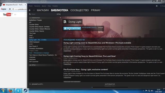Open headline 'Dying Light Coming Soon to SteamOS/Linux. Pre-Load Now!'
Image resolution: width=165 pixels, height=93 pixels.
[89, 56]
